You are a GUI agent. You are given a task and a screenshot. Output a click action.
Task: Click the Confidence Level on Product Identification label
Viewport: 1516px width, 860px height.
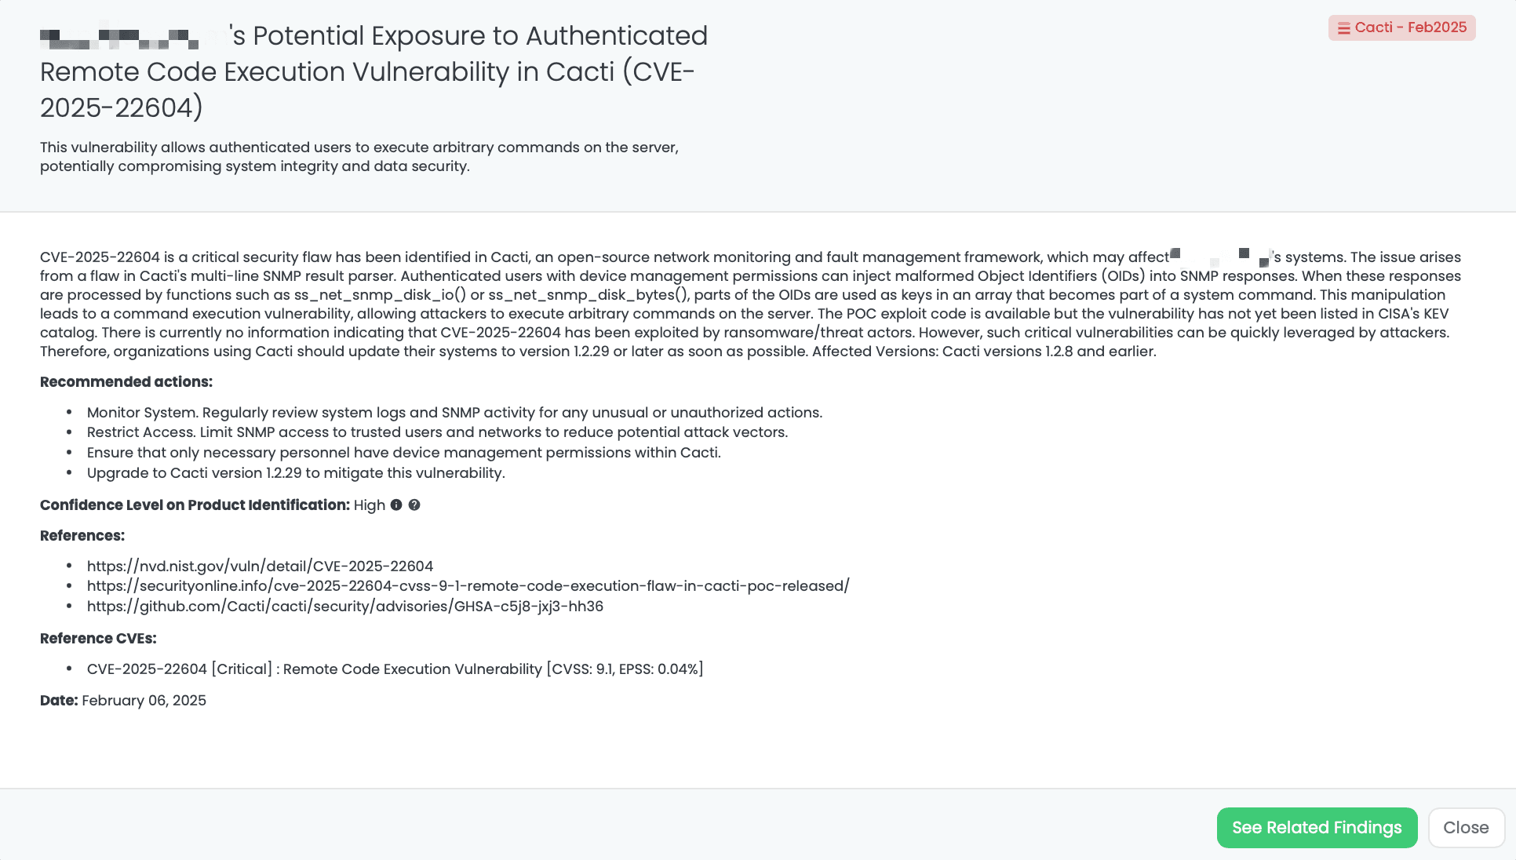[195, 505]
